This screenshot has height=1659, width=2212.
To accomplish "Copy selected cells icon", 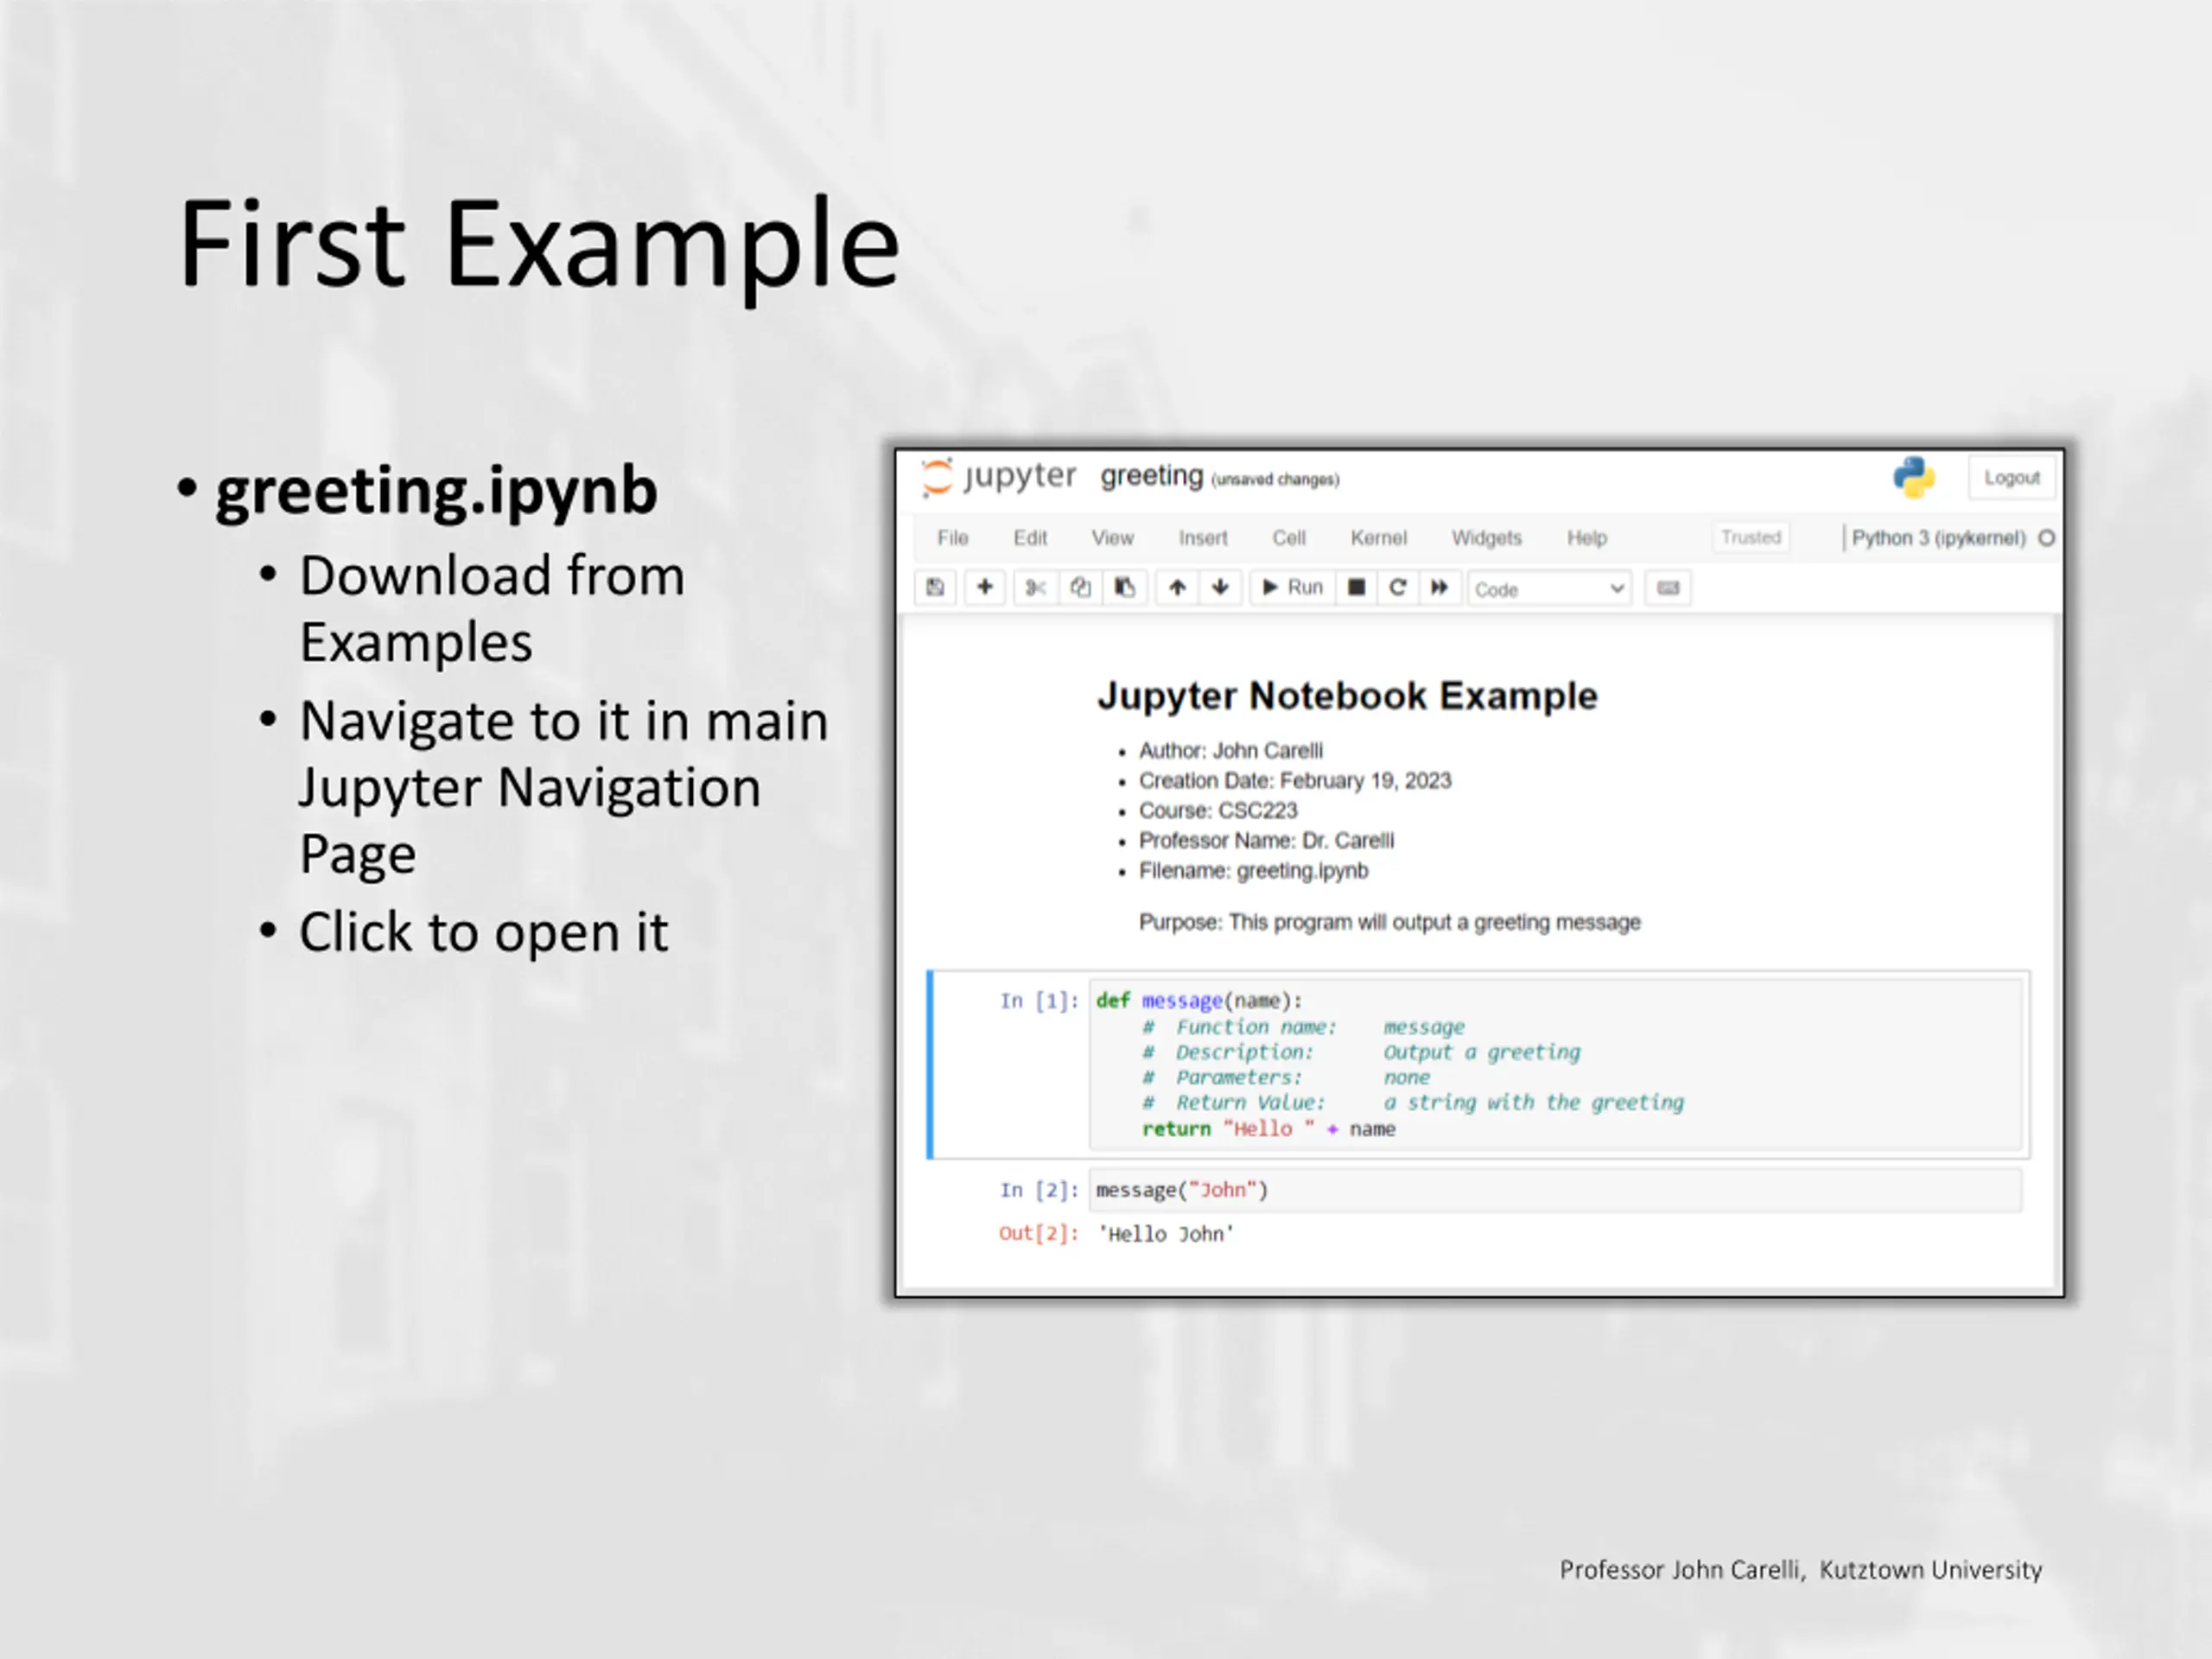I will click(1080, 587).
